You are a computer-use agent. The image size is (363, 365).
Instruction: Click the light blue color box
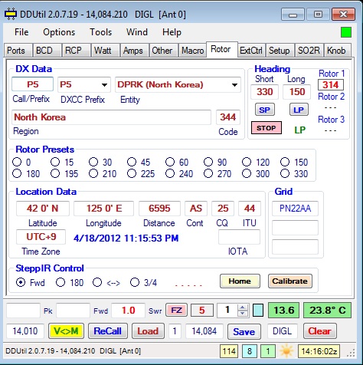(x=258, y=311)
